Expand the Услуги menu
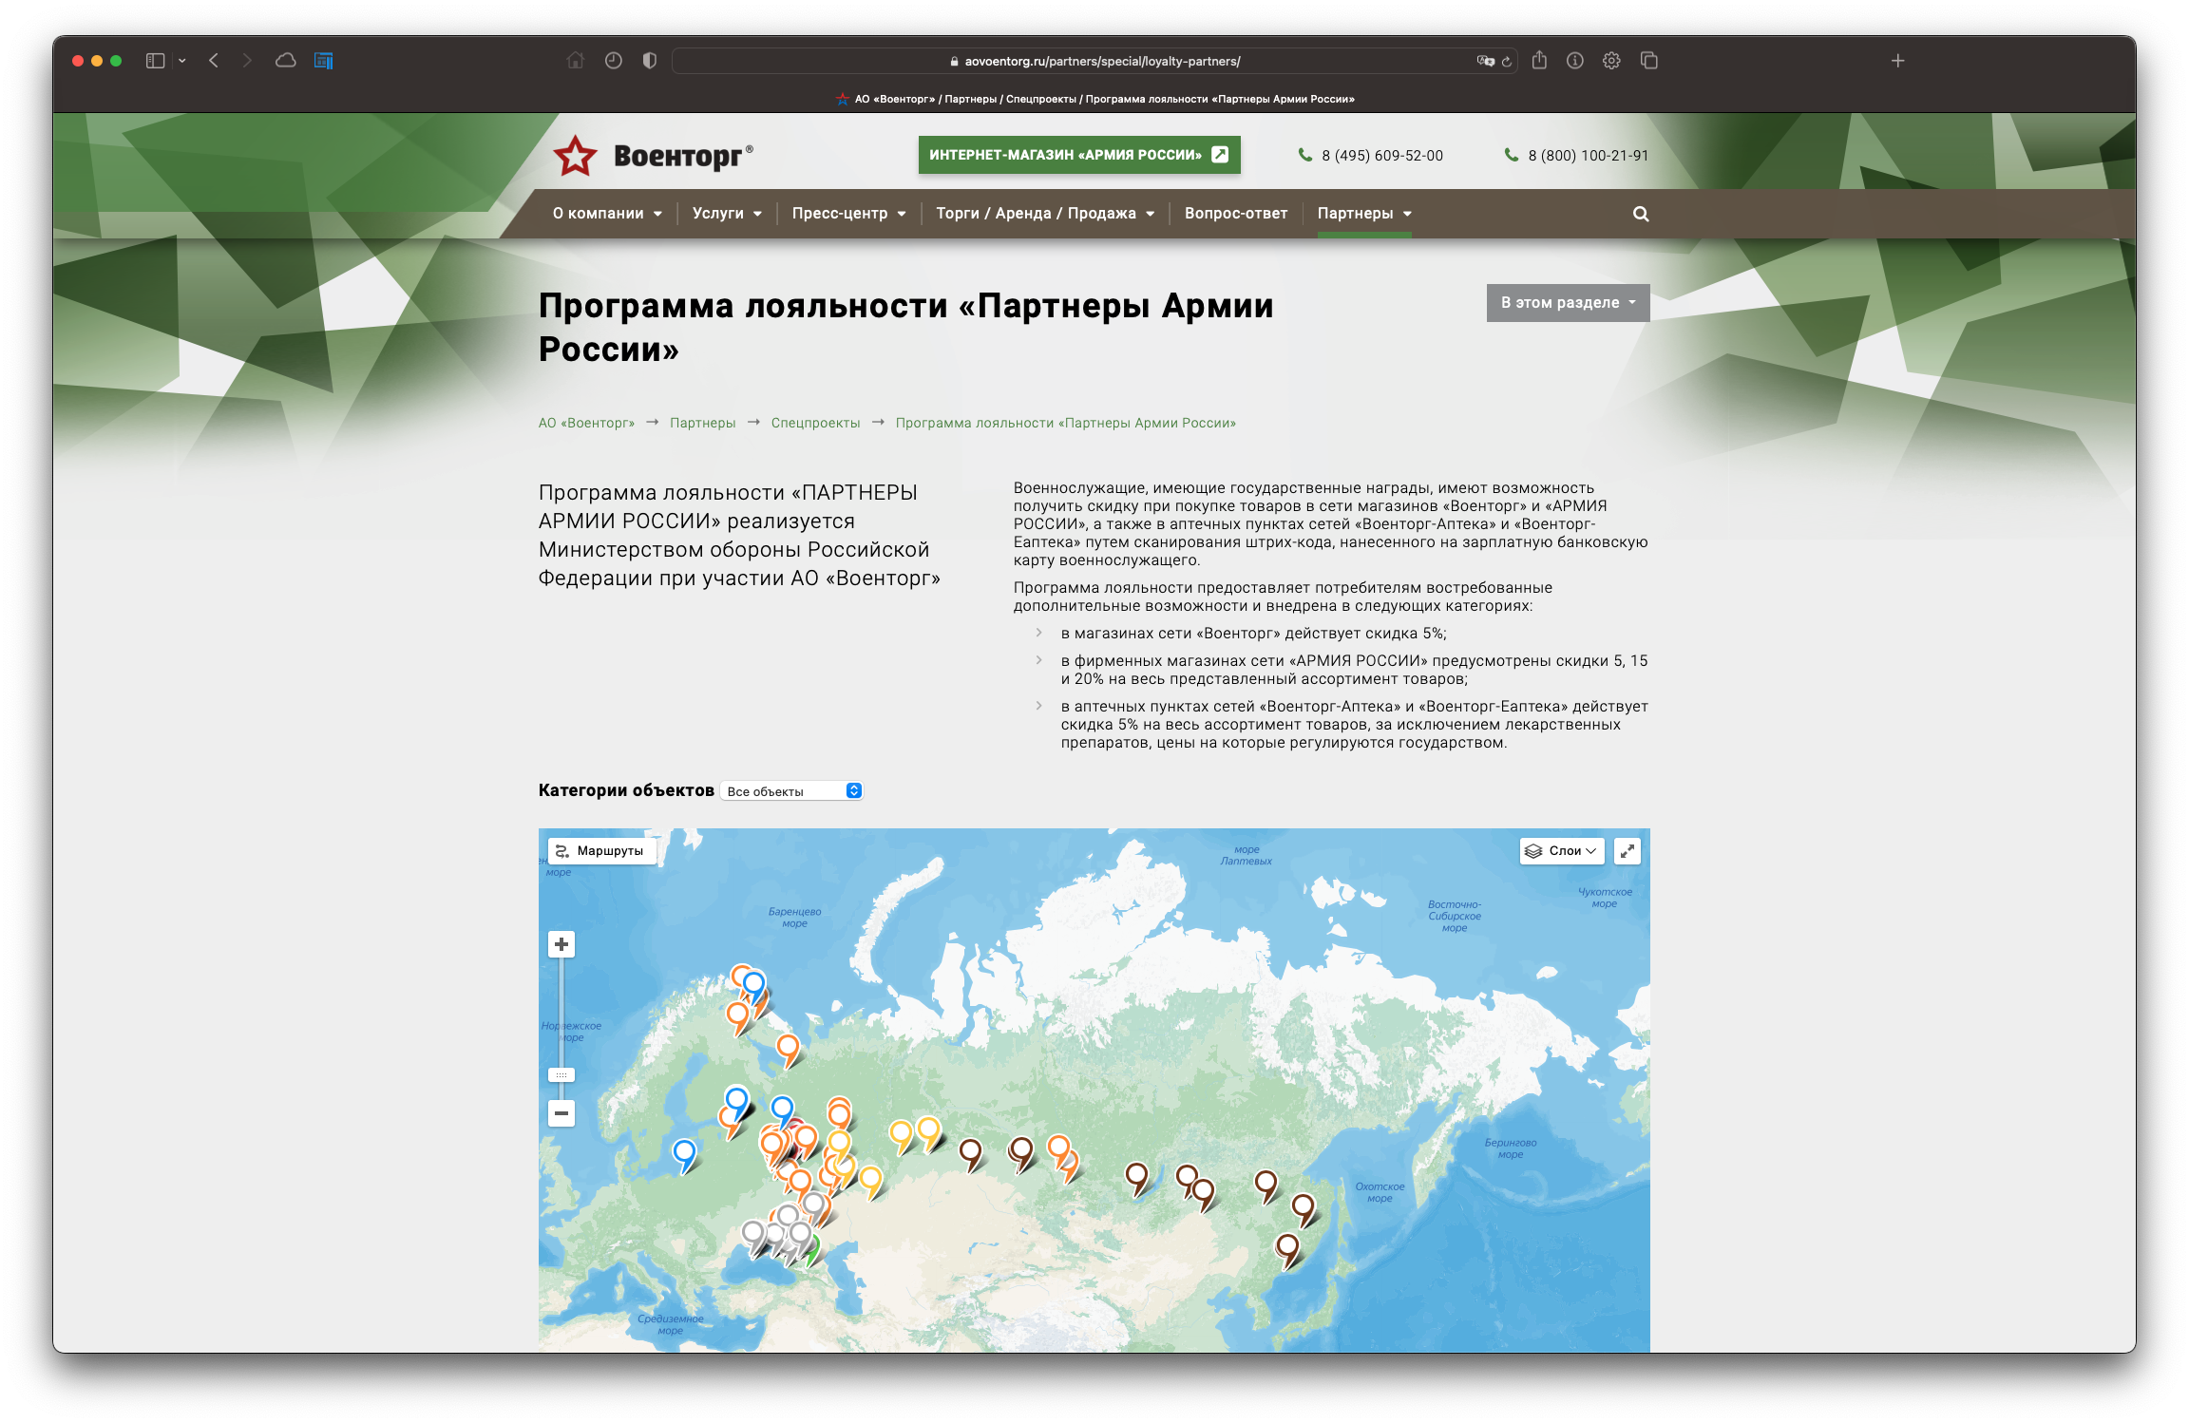Image resolution: width=2189 pixels, height=1423 pixels. coord(727,214)
